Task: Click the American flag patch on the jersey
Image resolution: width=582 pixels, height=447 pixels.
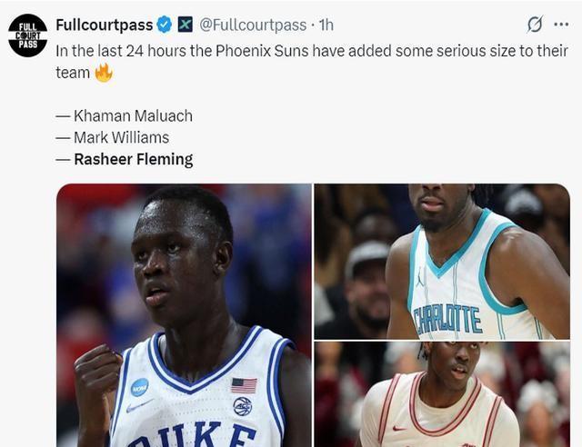Action: point(244,385)
